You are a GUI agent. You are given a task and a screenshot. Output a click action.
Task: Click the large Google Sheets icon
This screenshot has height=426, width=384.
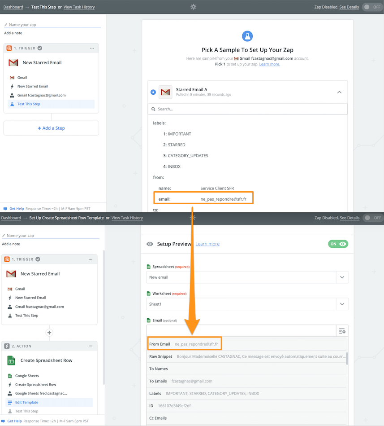(11, 360)
